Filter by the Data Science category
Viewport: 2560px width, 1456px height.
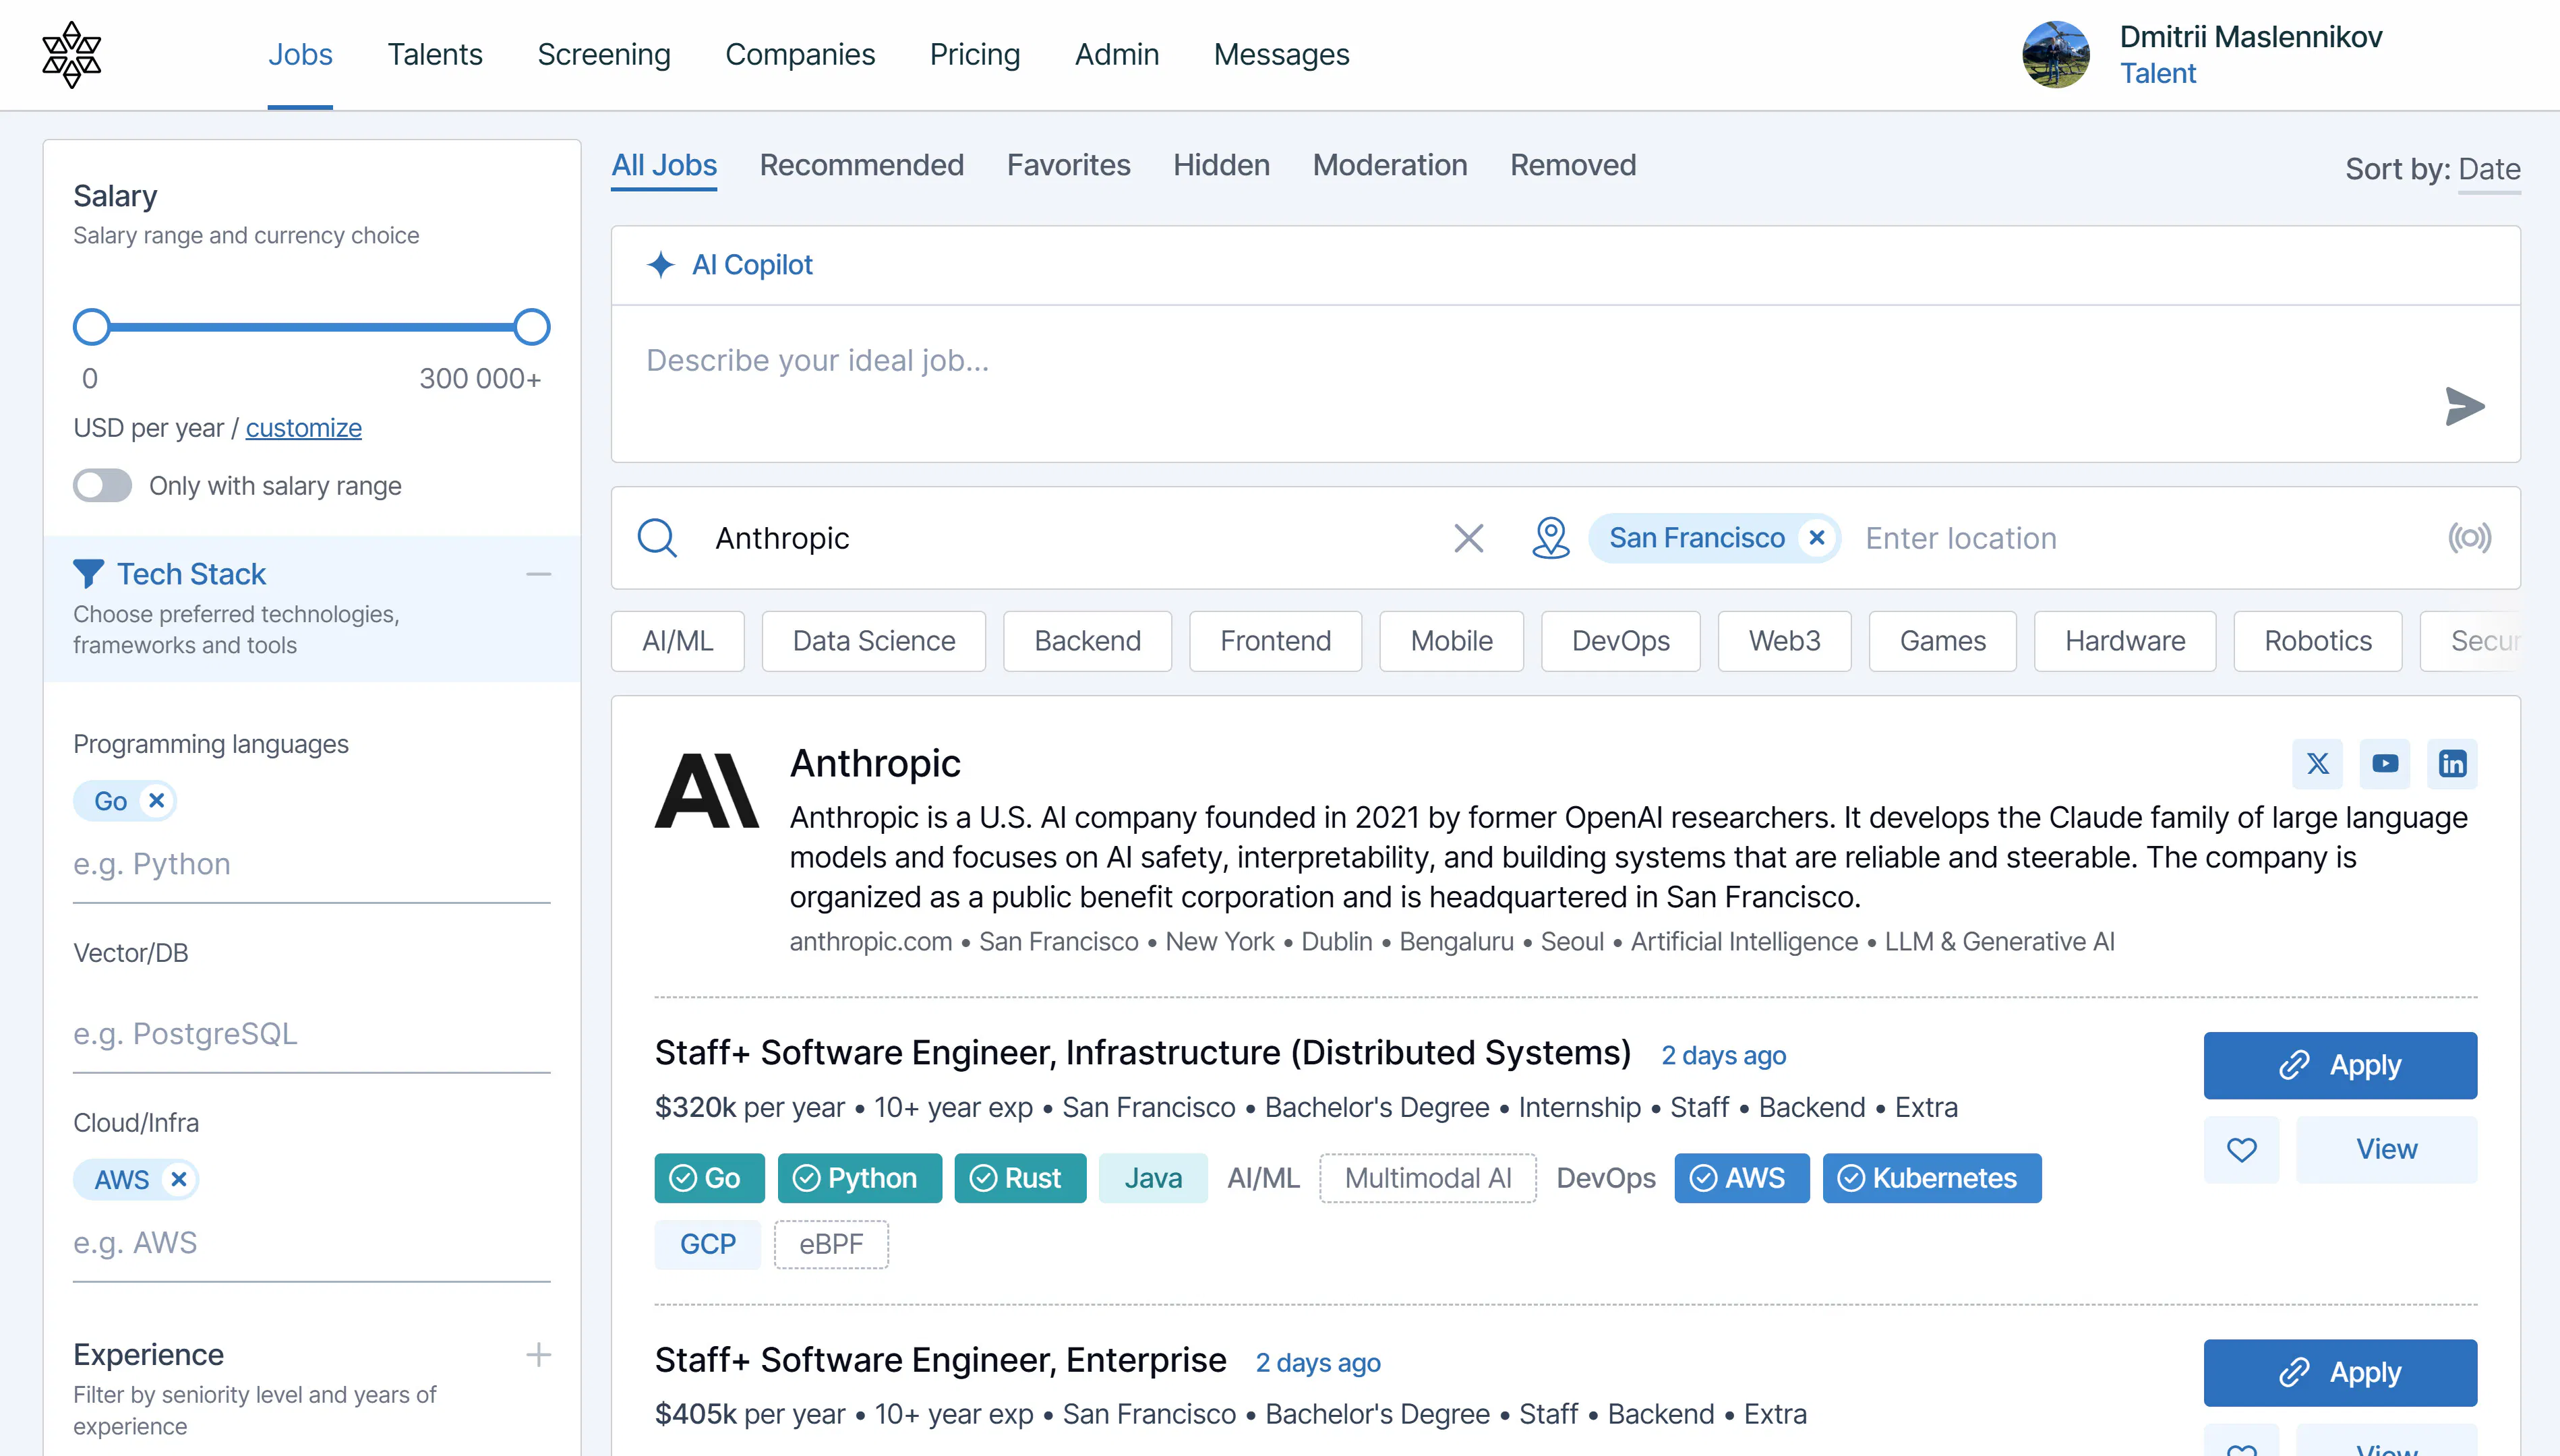click(873, 641)
